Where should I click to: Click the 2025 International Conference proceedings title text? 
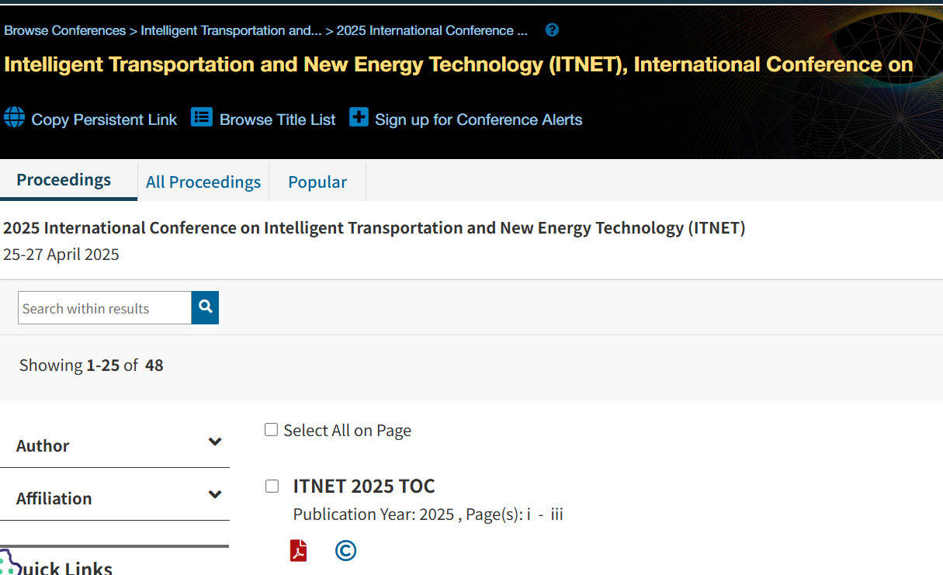(x=374, y=228)
